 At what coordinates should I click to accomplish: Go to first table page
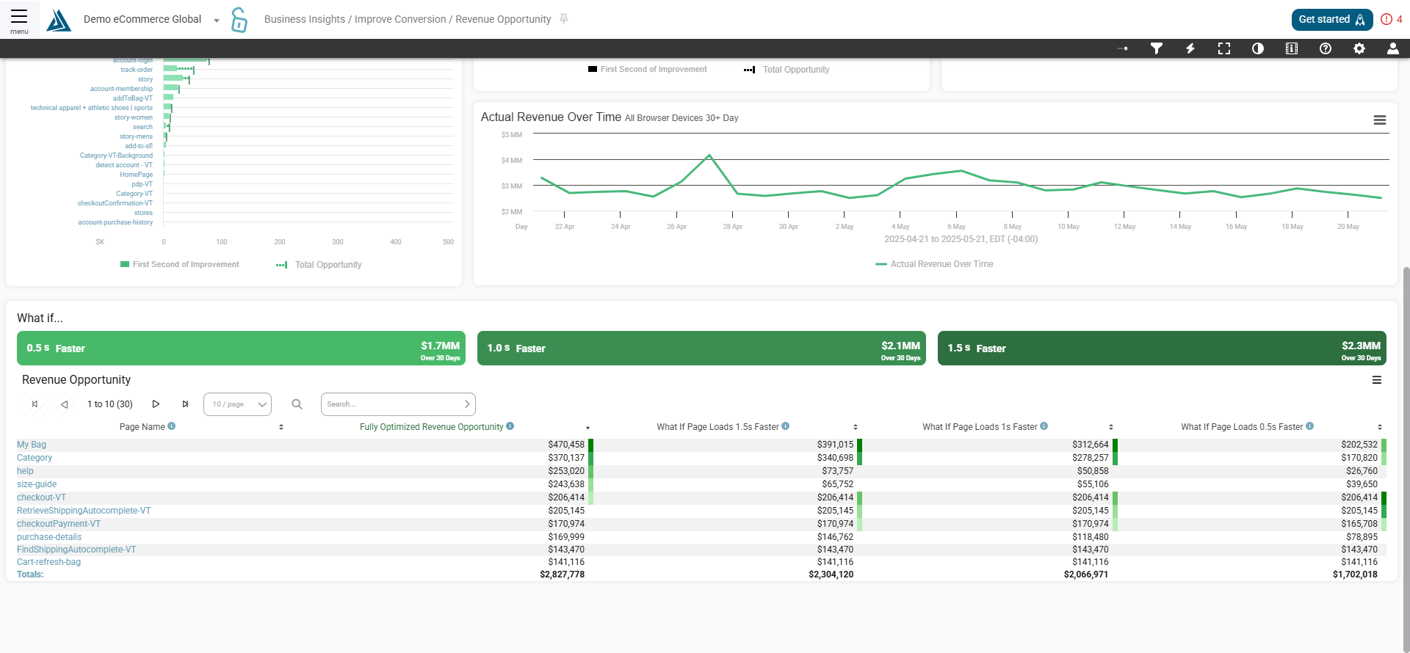click(35, 404)
